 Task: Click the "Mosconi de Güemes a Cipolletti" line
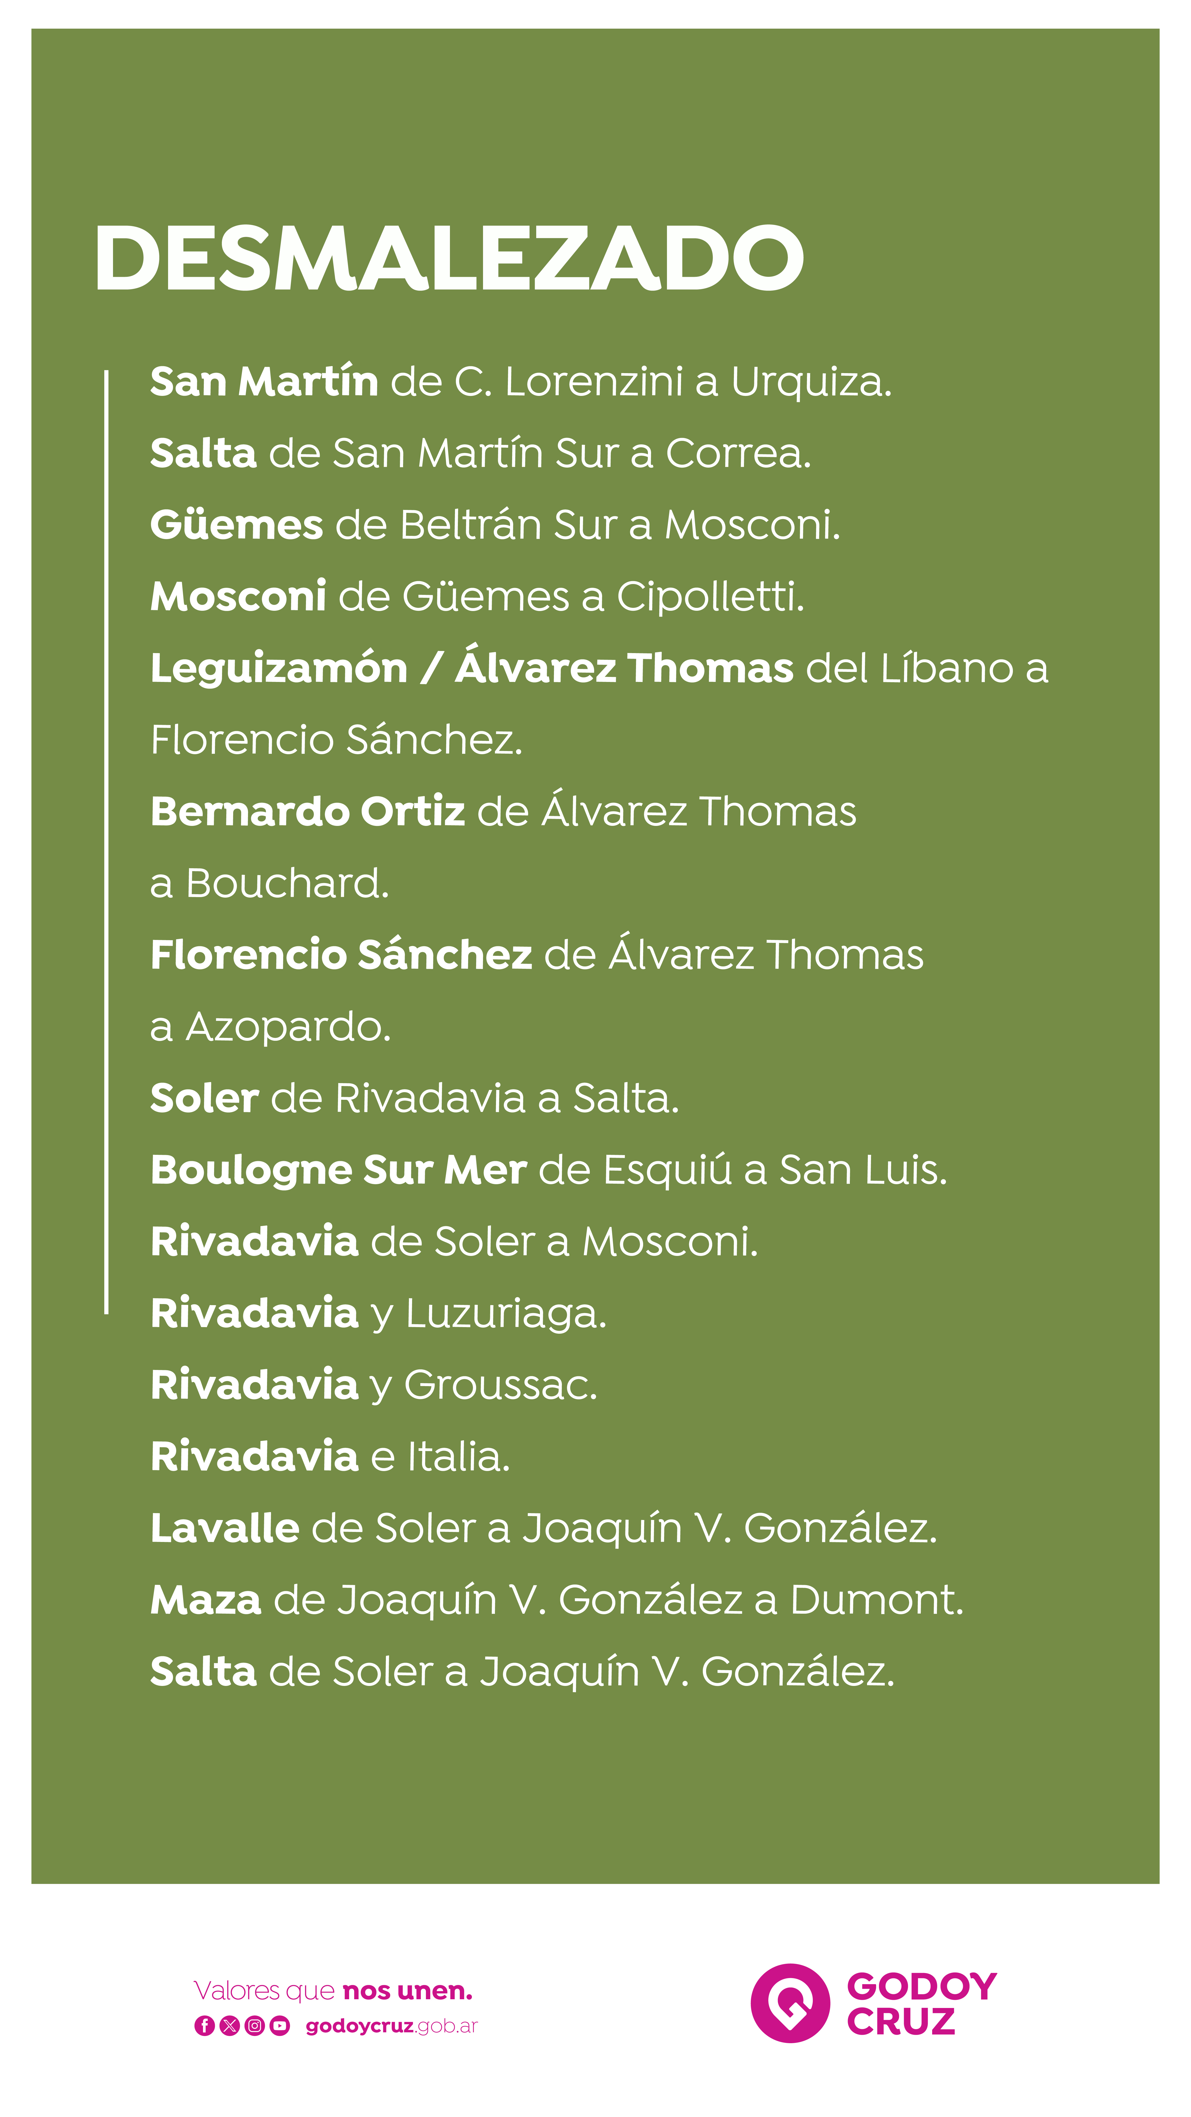pyautogui.click(x=477, y=597)
